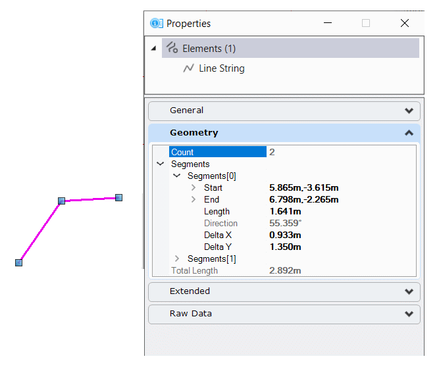Screen dimensions: 439x367
Task: Collapse the Segments group chevron
Action: tap(160, 164)
